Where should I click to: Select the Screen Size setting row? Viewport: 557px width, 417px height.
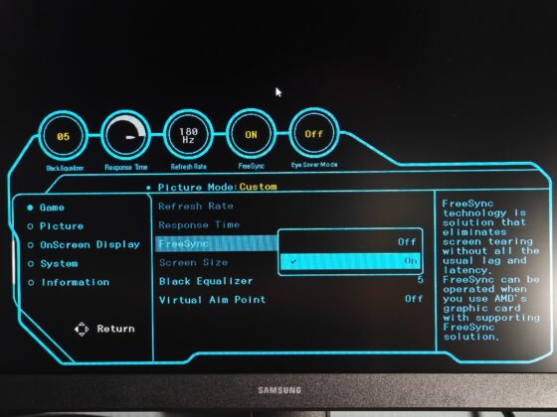click(x=194, y=262)
